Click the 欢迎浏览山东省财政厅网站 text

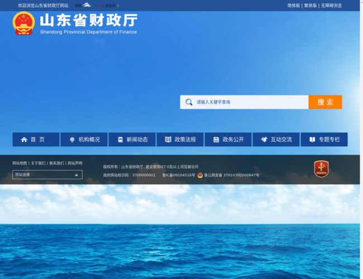coord(43,6)
